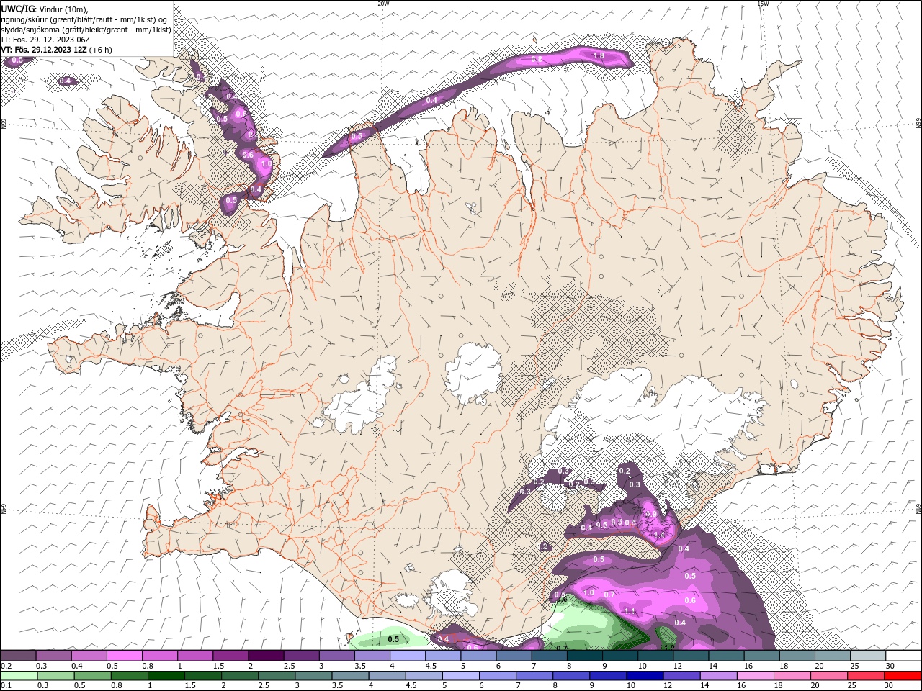Click the "1.8" precipitation value off the north coast

[598, 55]
